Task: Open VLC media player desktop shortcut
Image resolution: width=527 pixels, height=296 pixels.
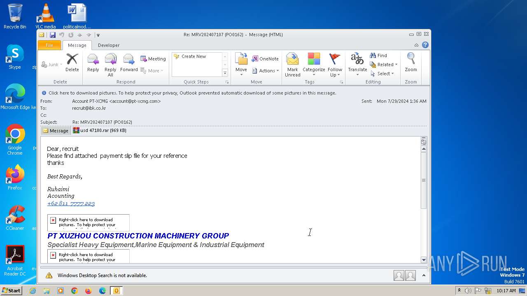Action: click(45, 16)
